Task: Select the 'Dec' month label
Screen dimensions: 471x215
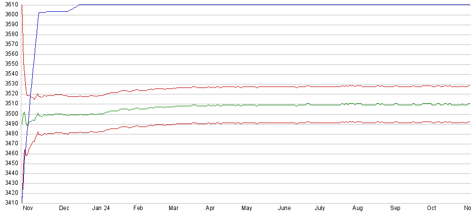Action: click(64, 209)
